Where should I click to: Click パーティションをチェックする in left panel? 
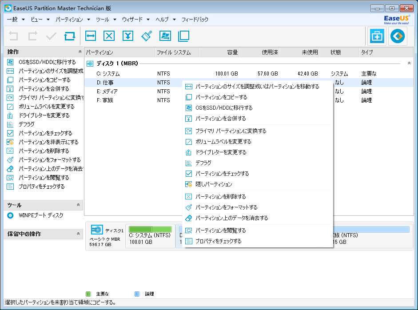tap(45, 133)
